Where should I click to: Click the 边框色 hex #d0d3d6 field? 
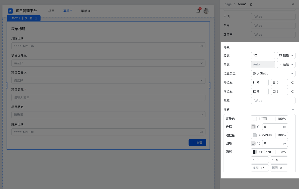(265, 135)
